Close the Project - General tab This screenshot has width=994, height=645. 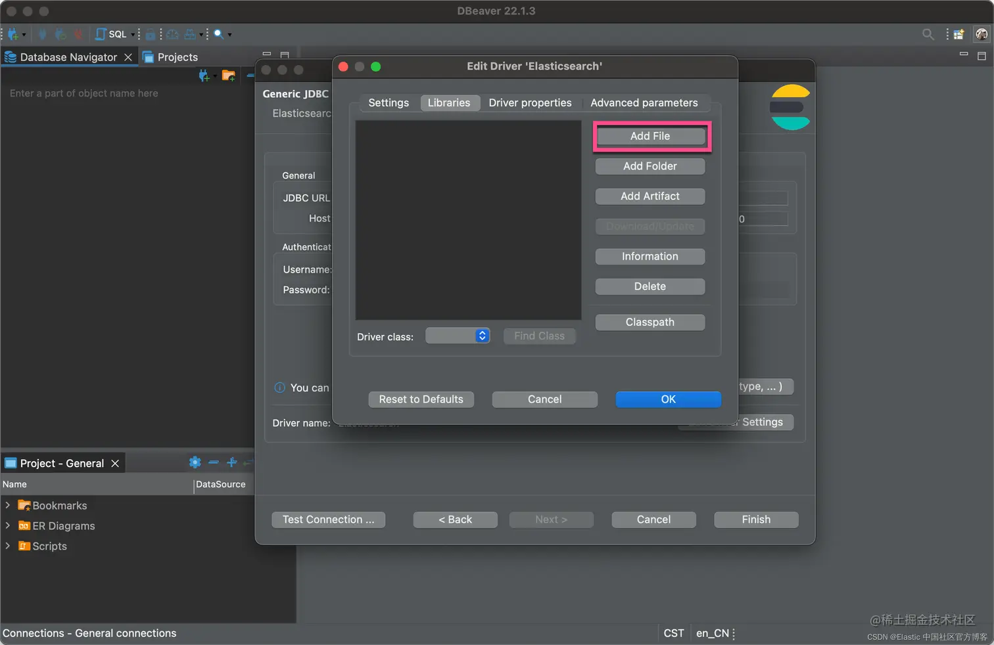(115, 463)
